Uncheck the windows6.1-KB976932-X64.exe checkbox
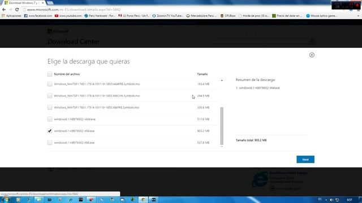Image resolution: width=362 pixels, height=203 pixels. (50, 131)
